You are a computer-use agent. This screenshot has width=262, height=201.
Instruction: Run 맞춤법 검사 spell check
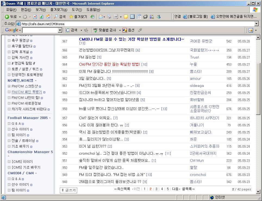point(105,30)
